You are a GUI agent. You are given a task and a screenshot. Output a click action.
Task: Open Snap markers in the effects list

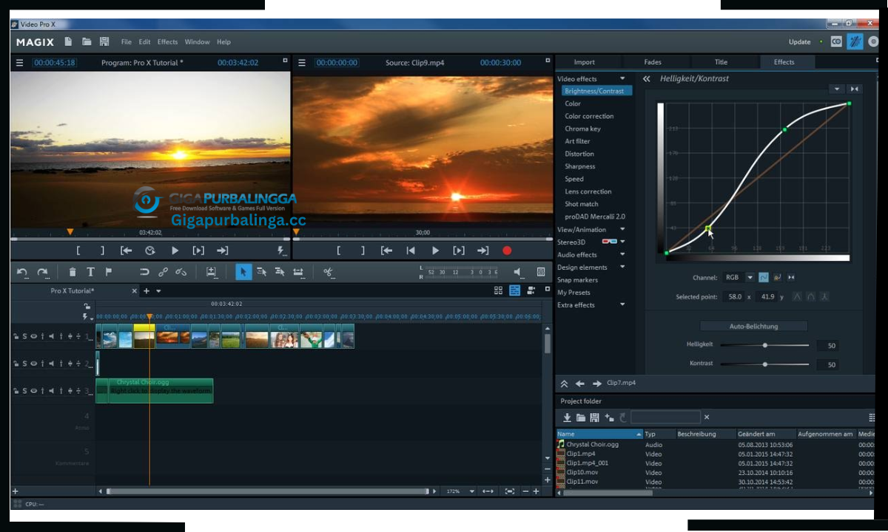click(577, 280)
